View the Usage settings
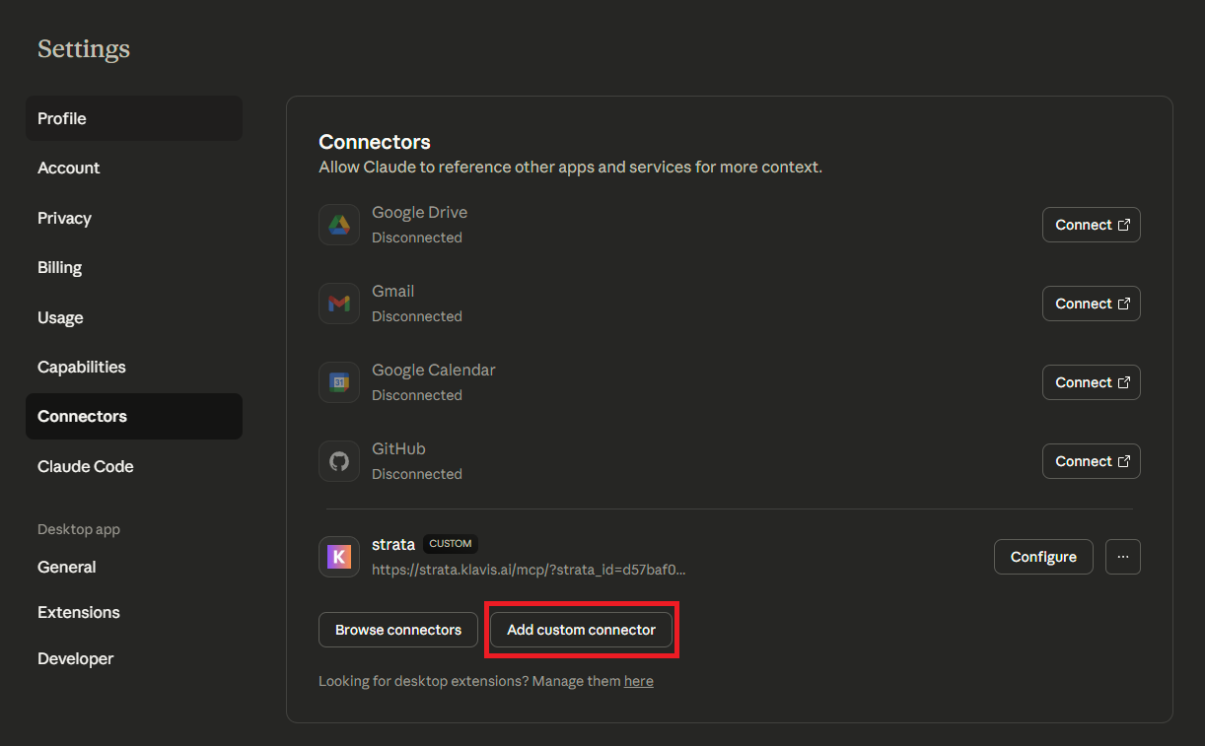The image size is (1205, 746). (133, 317)
